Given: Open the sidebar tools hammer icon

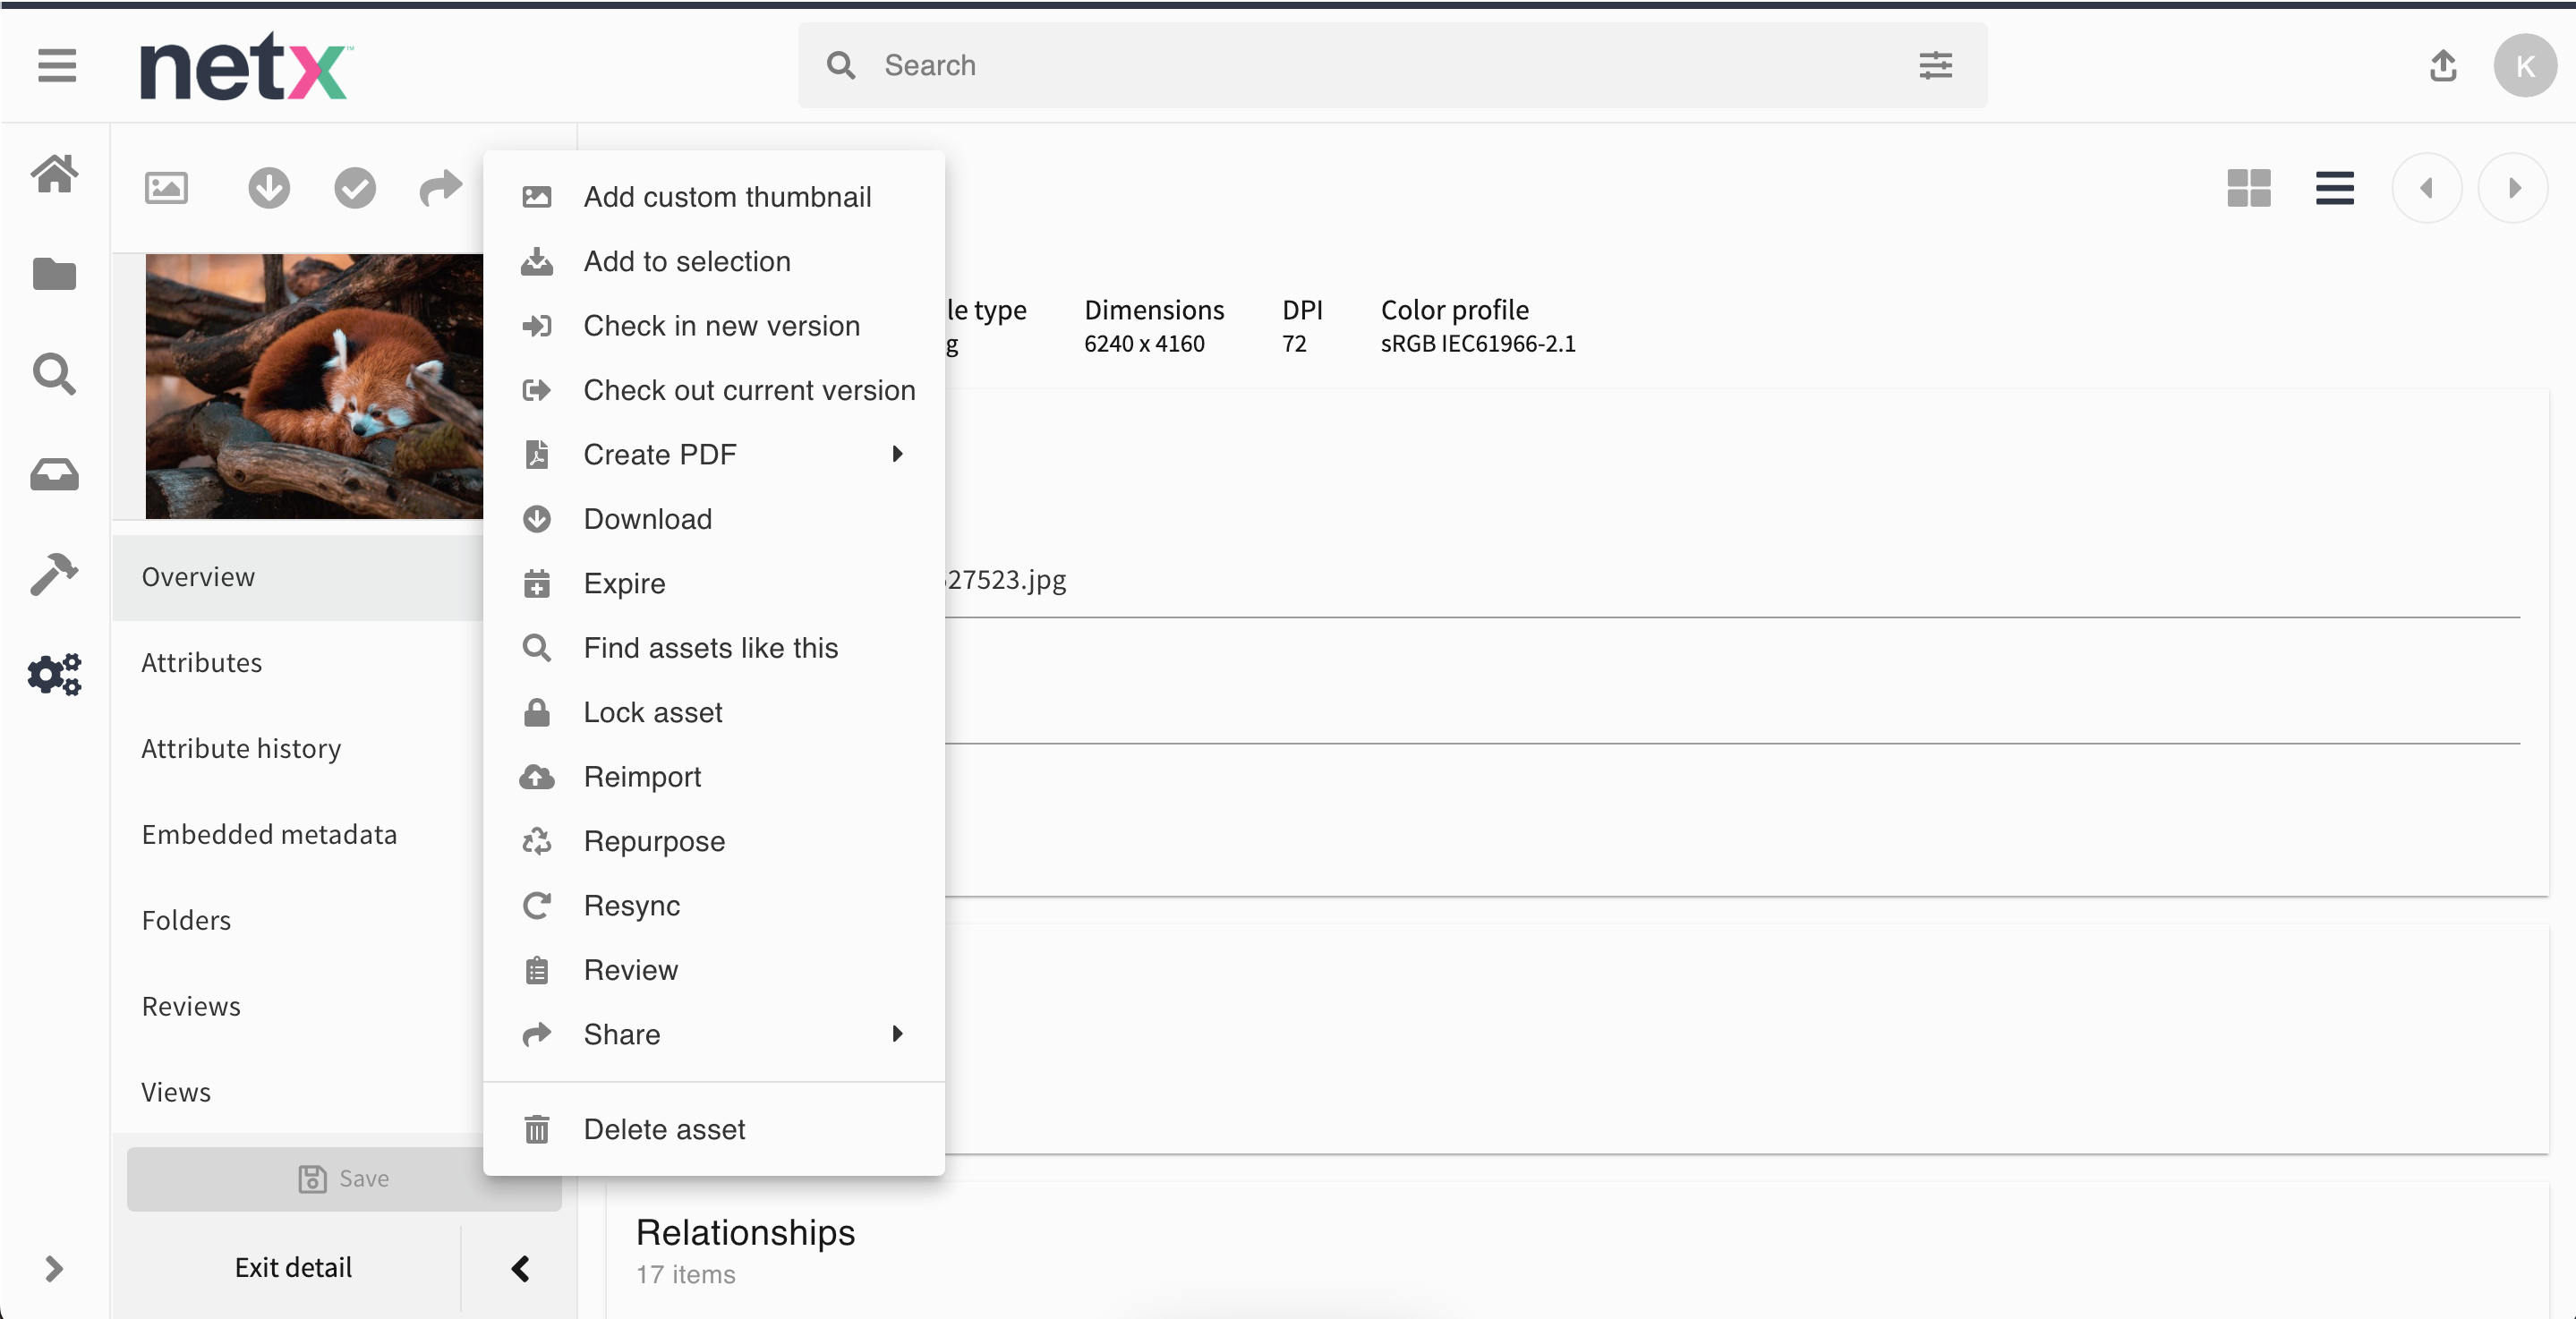Looking at the screenshot, I should click(x=54, y=574).
